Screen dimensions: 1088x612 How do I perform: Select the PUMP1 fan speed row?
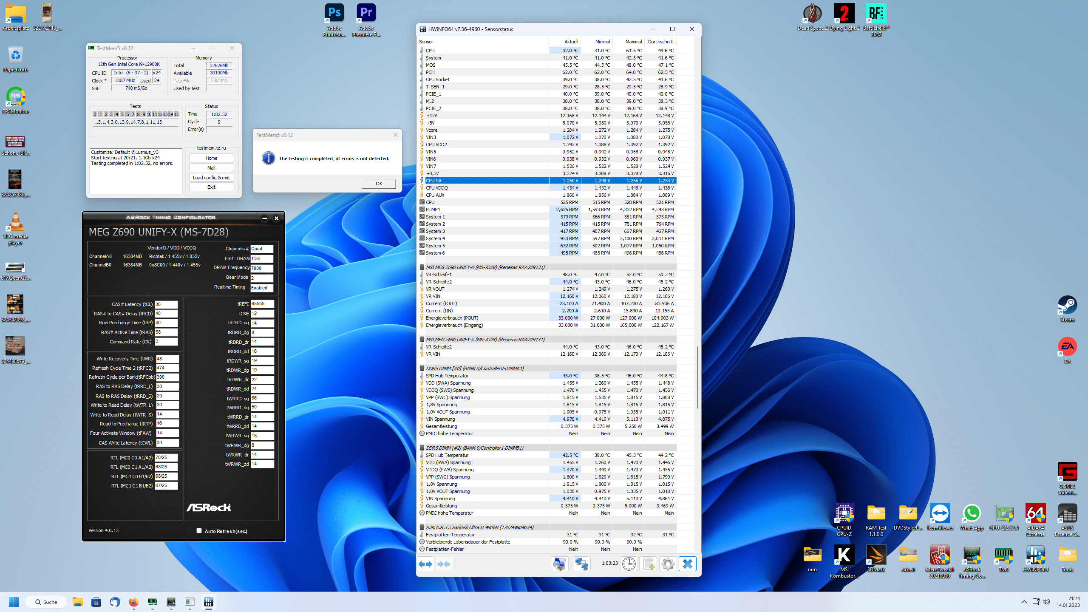547,210
